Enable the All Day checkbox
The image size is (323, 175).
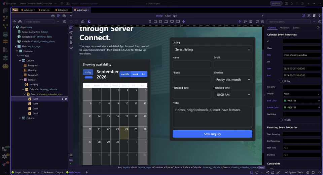click(281, 81)
